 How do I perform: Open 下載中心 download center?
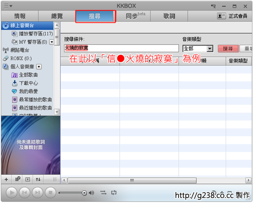point(25,83)
